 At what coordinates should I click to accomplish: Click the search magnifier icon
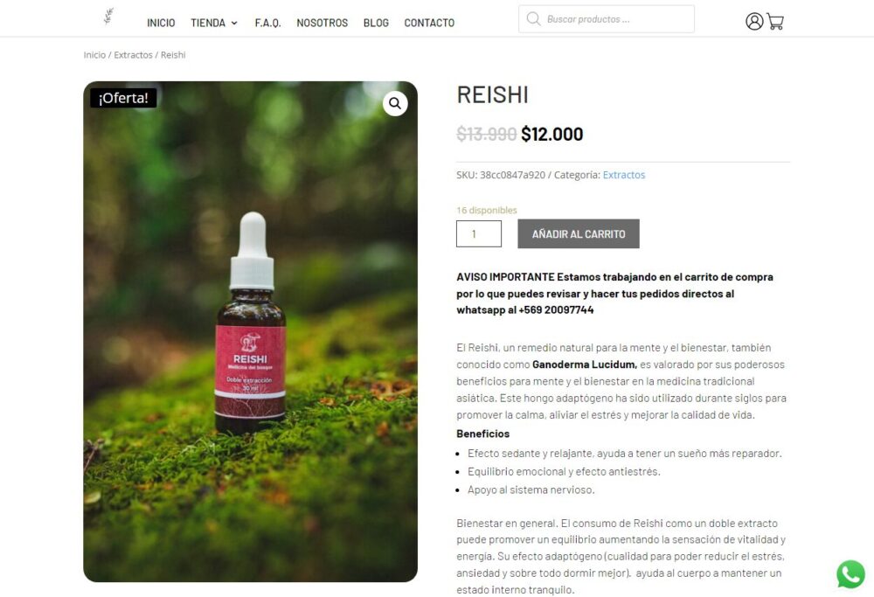(533, 19)
